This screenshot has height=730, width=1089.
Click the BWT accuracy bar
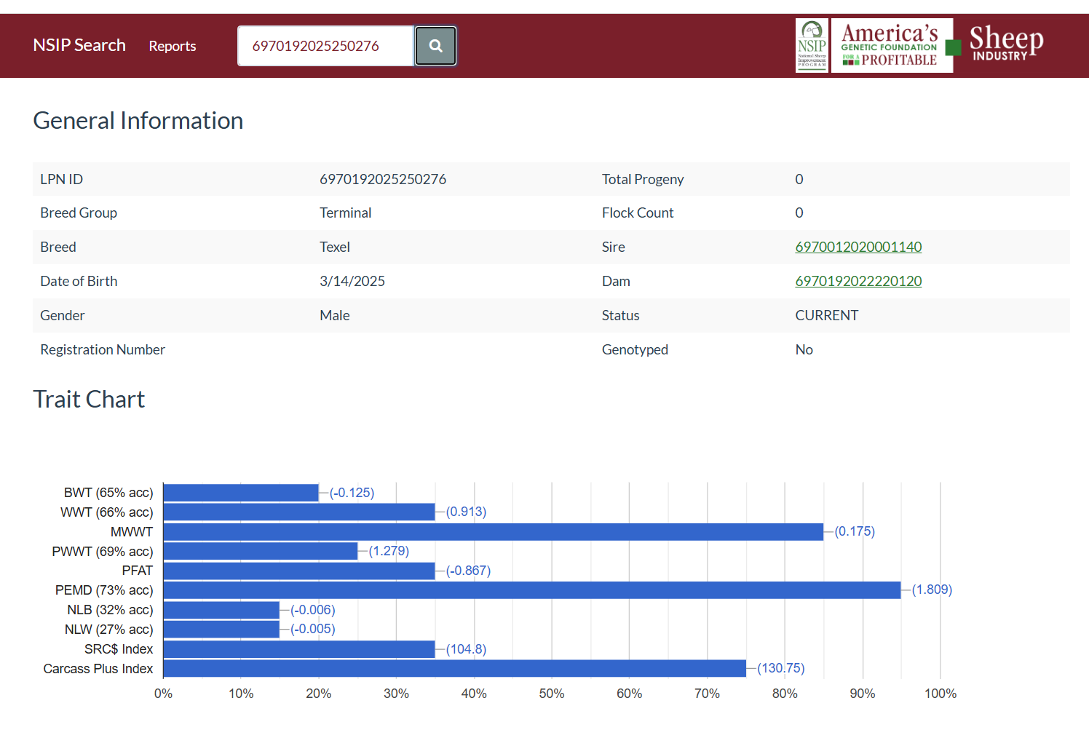point(240,492)
